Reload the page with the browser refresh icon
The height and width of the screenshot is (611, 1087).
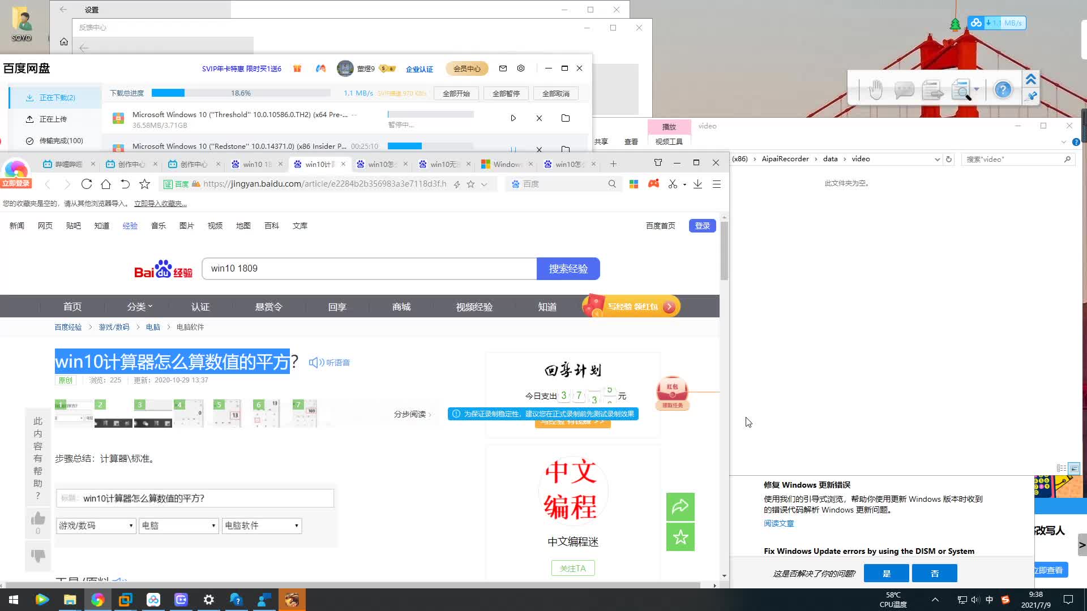[87, 184]
